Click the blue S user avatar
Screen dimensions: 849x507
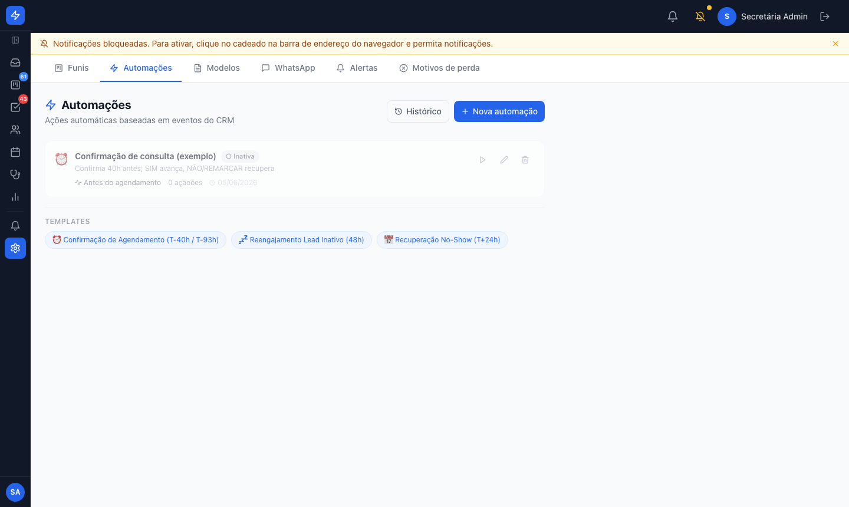(727, 17)
